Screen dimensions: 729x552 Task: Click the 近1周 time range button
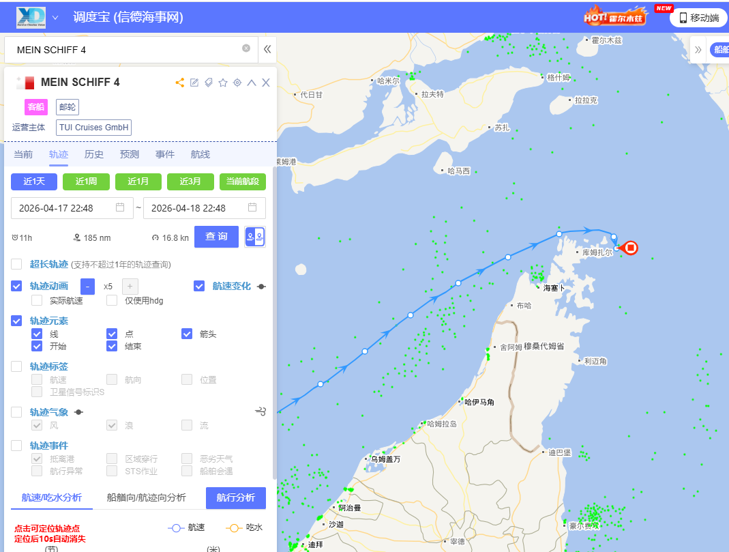click(x=86, y=181)
